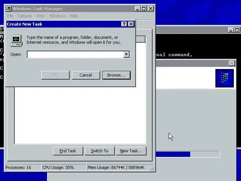The width and height of the screenshot is (241, 181).
Task: Maximize the Windows Task Manager window
Action: coord(144,9)
